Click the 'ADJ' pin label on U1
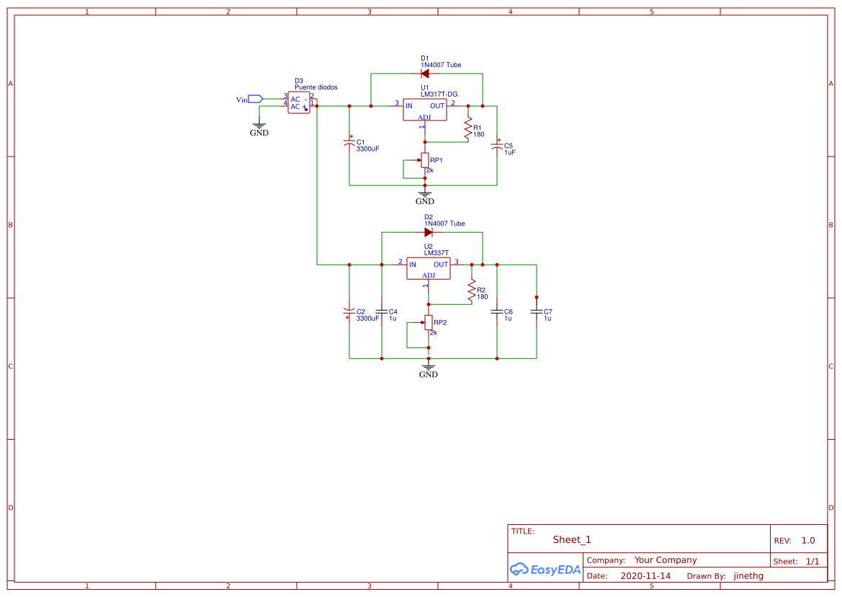 coord(424,118)
